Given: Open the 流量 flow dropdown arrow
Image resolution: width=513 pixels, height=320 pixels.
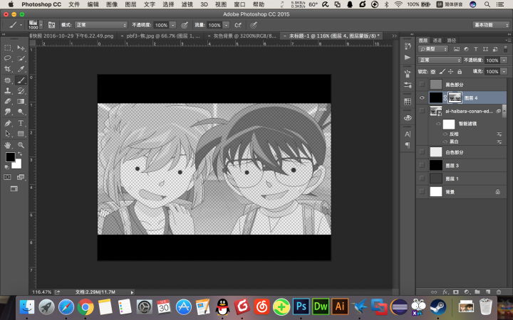Looking at the screenshot, I should [226, 25].
